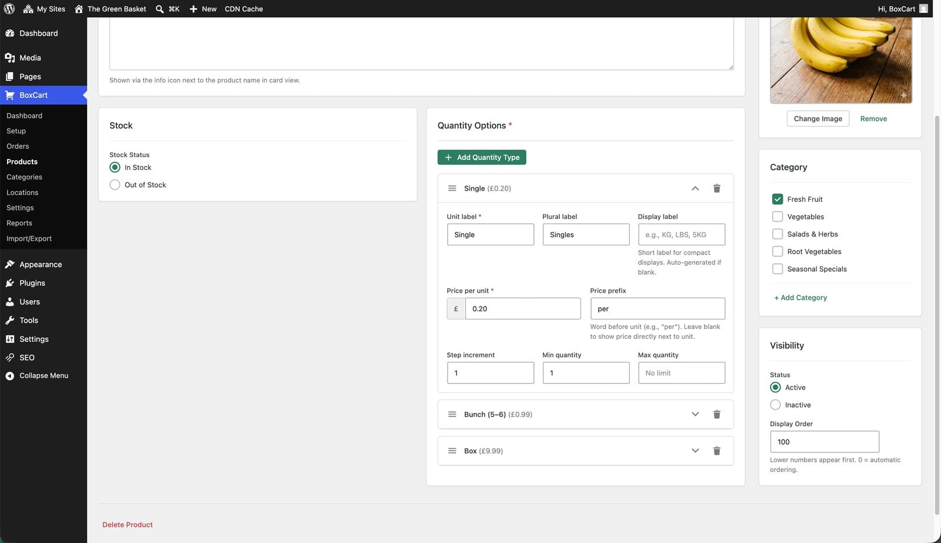Screen dimensions: 941x543
Task: Open the Import/Export submenu item
Action: point(29,238)
